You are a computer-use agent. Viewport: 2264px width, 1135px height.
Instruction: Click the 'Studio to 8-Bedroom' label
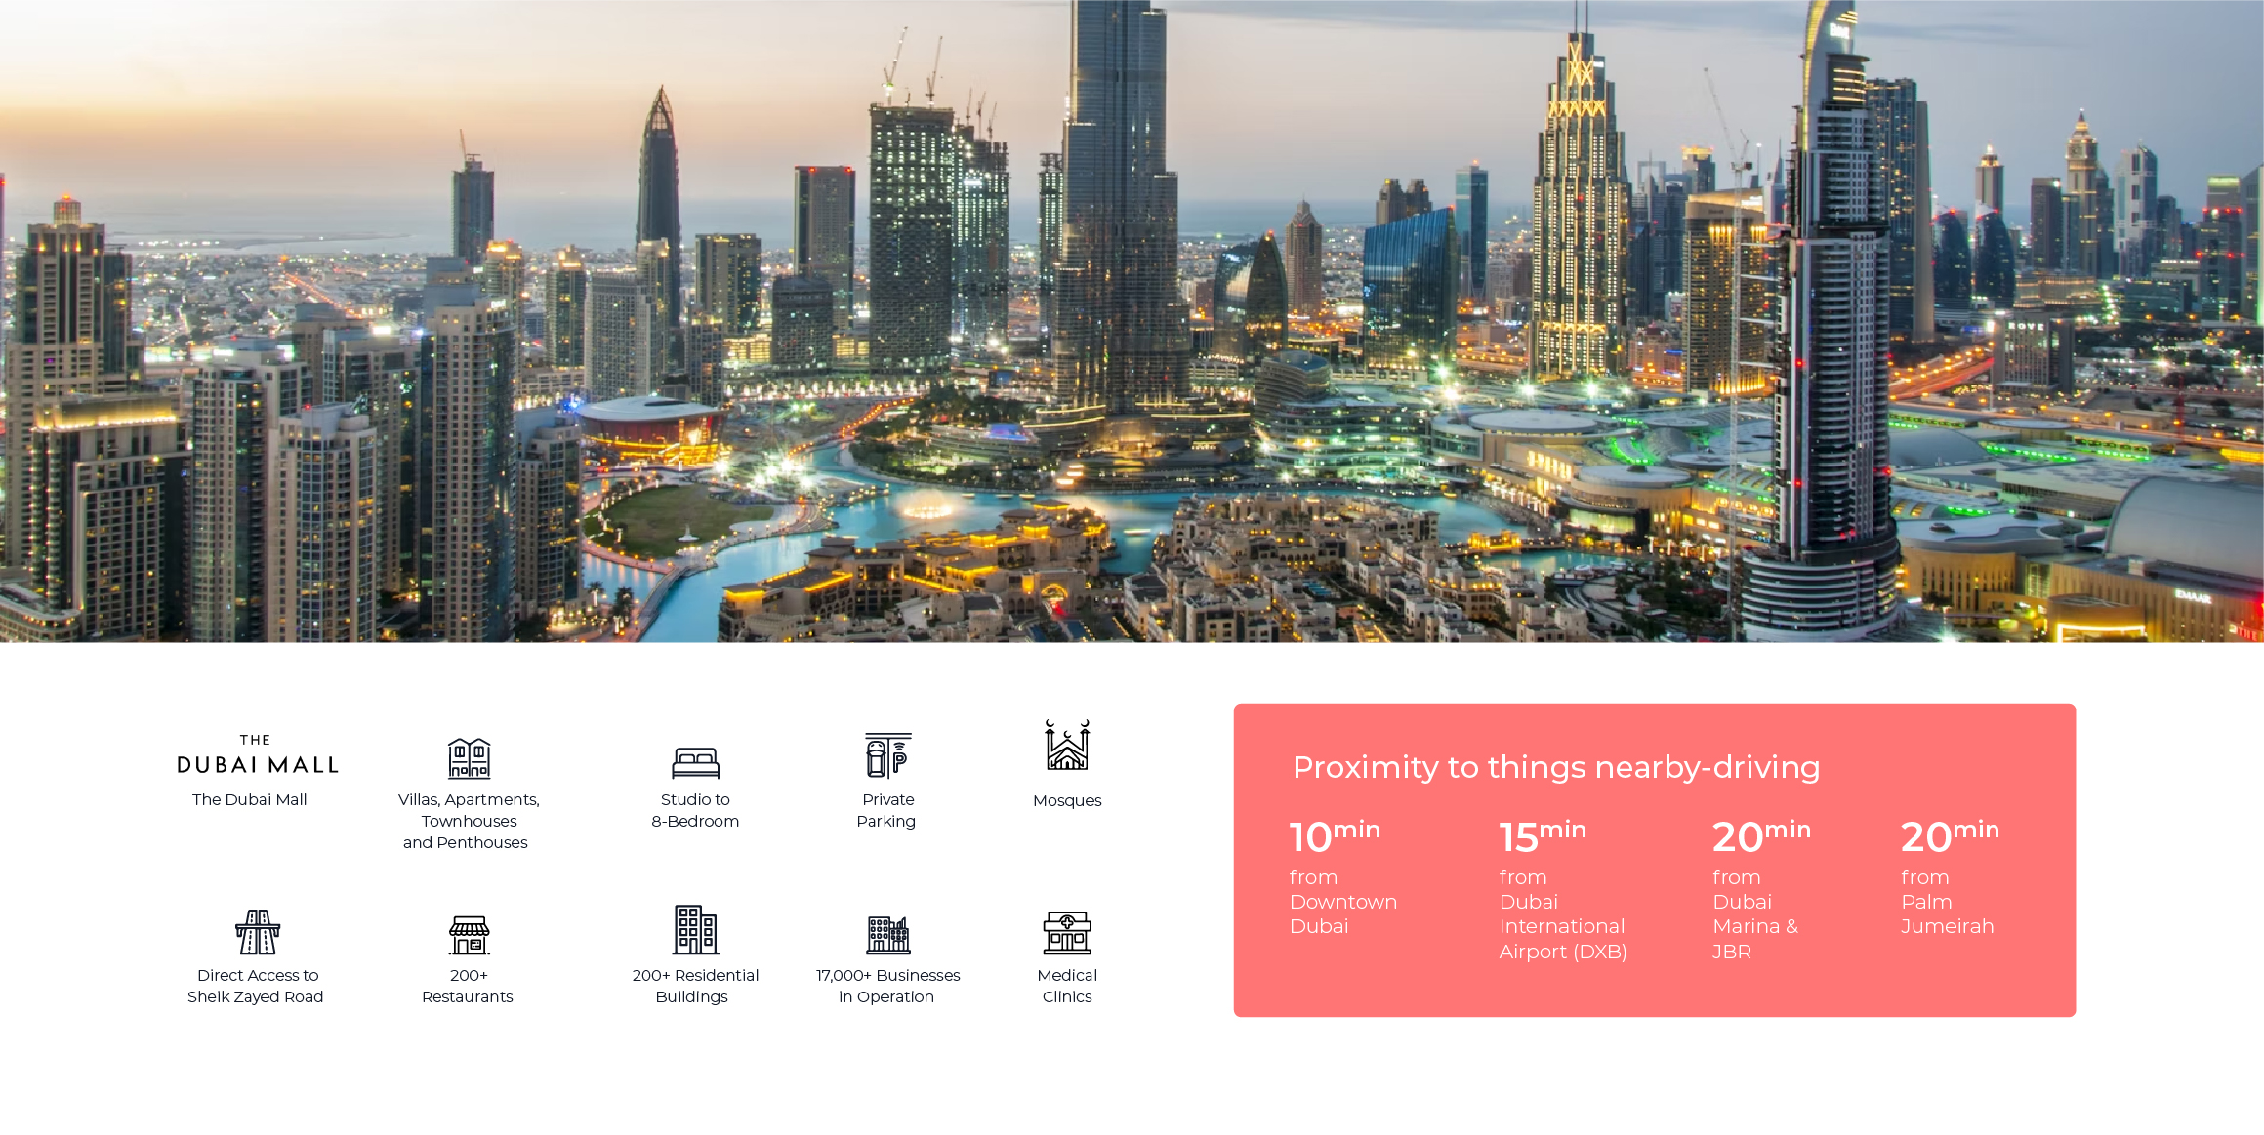pyautogui.click(x=695, y=811)
